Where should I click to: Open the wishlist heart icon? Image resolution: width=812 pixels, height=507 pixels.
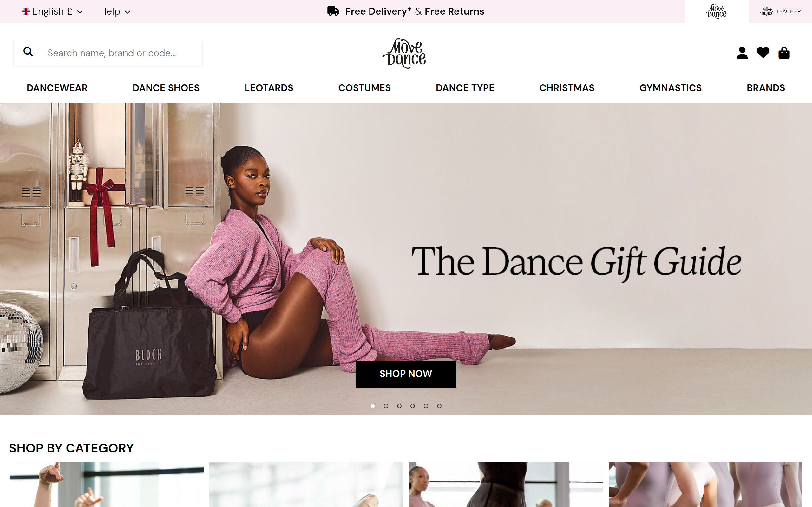(763, 53)
